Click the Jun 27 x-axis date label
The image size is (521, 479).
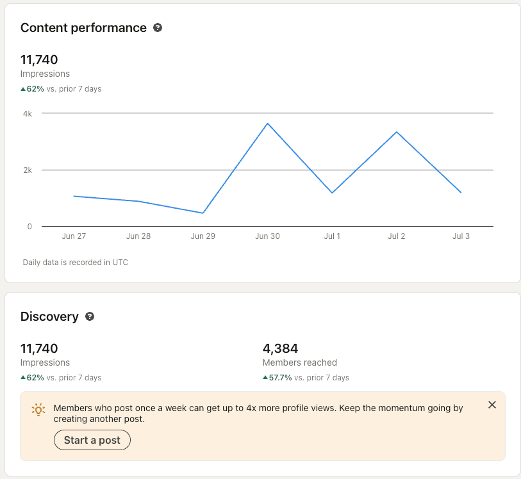tap(74, 236)
